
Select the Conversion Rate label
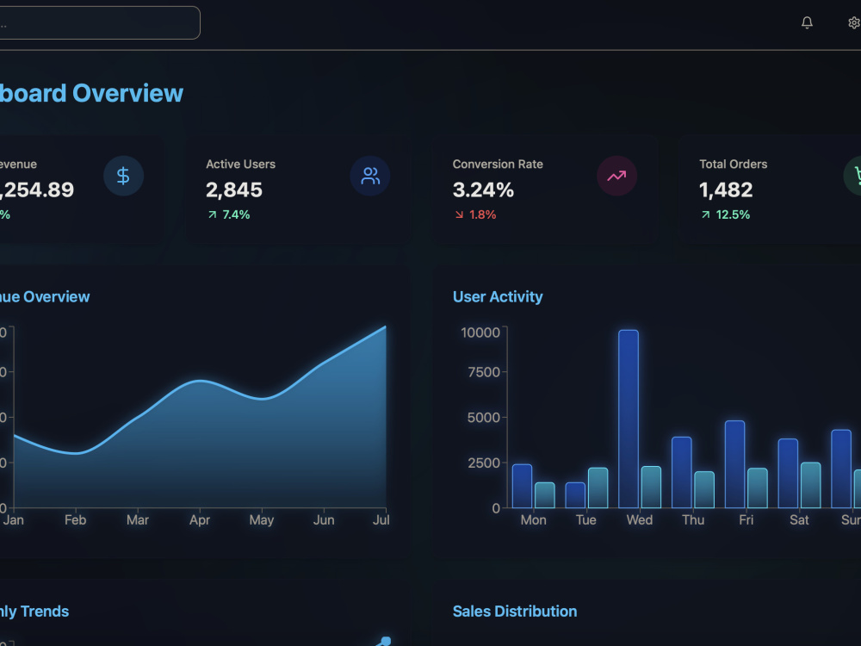coord(498,165)
